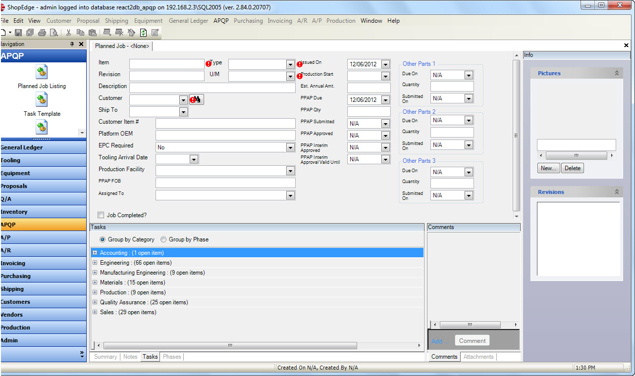Open the Help menu
This screenshot has height=376, width=635.
[393, 21]
